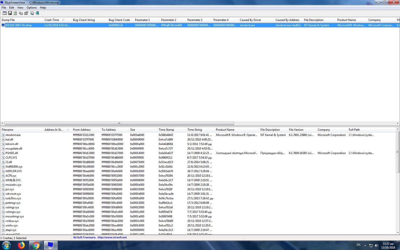Click the file icon beside hal.dll
The image size is (400, 250).
[x=3, y=139]
